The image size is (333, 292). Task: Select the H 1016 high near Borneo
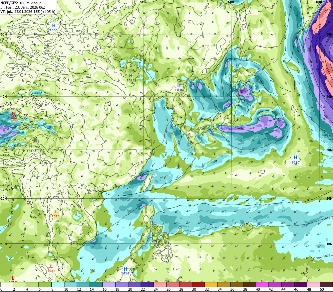pos(125,271)
